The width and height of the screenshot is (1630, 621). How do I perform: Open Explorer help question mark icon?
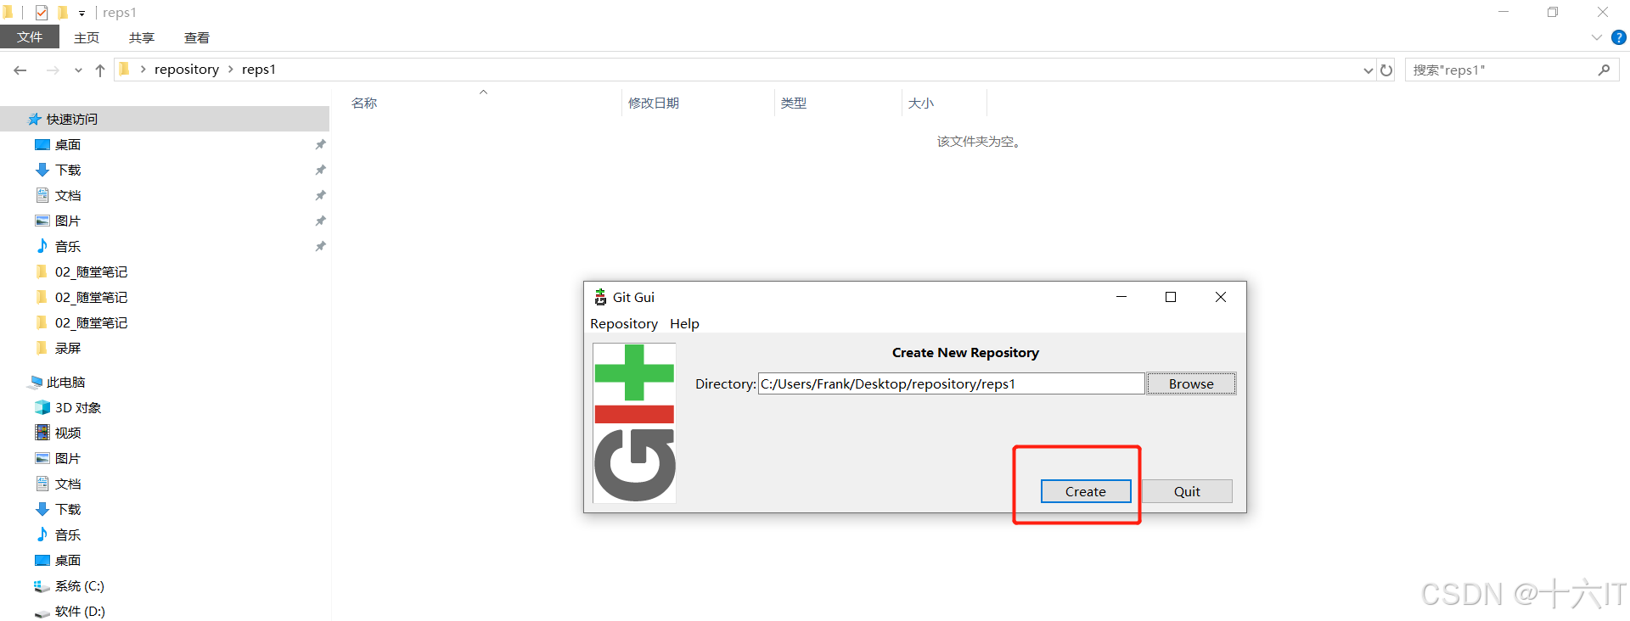pos(1619,37)
